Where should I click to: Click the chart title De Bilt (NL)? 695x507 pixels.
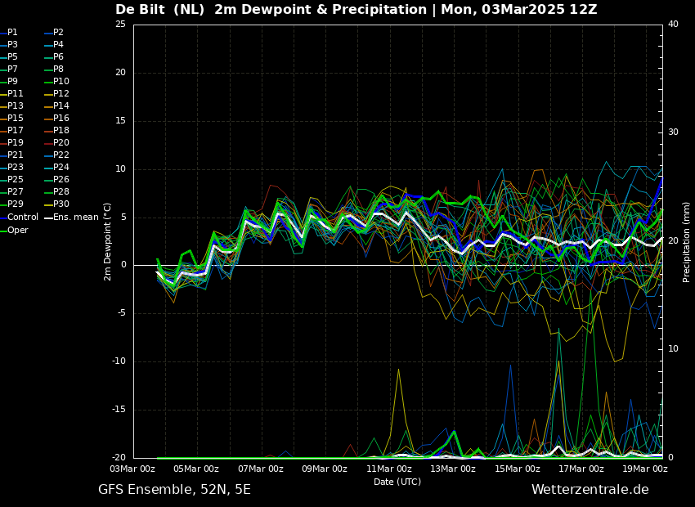click(160, 9)
